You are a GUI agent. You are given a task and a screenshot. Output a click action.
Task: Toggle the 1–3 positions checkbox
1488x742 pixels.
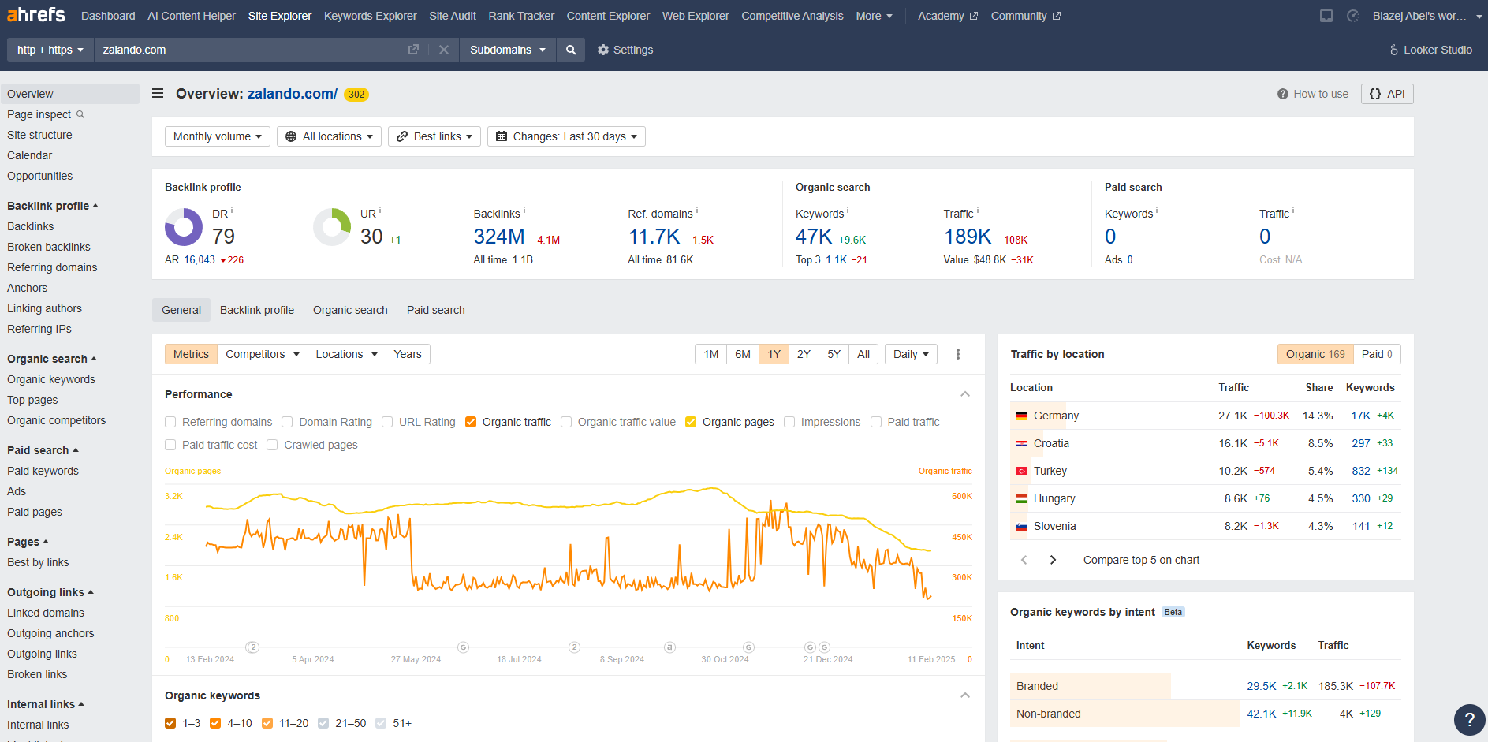coord(170,723)
